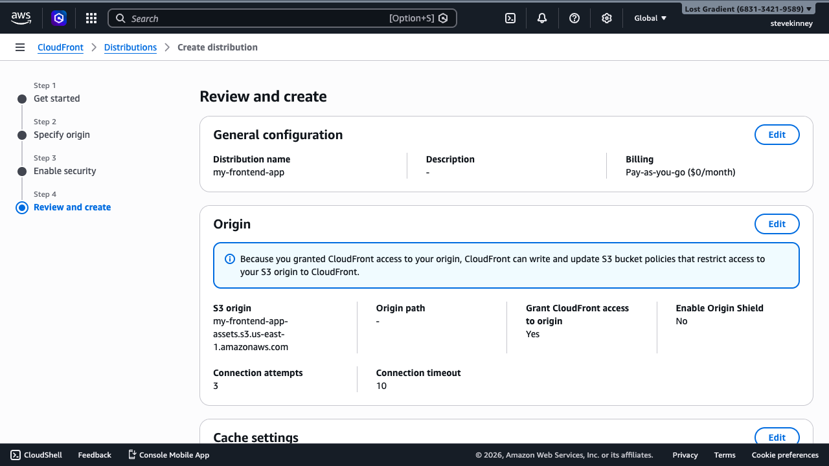Click the Connection timeout value 10
Screen dimensions: 829x466
coord(381,386)
